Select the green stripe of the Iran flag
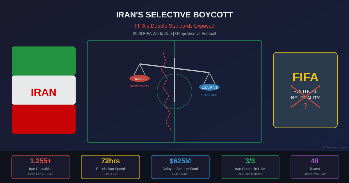Screen dimensions: 349x183 [44, 61]
